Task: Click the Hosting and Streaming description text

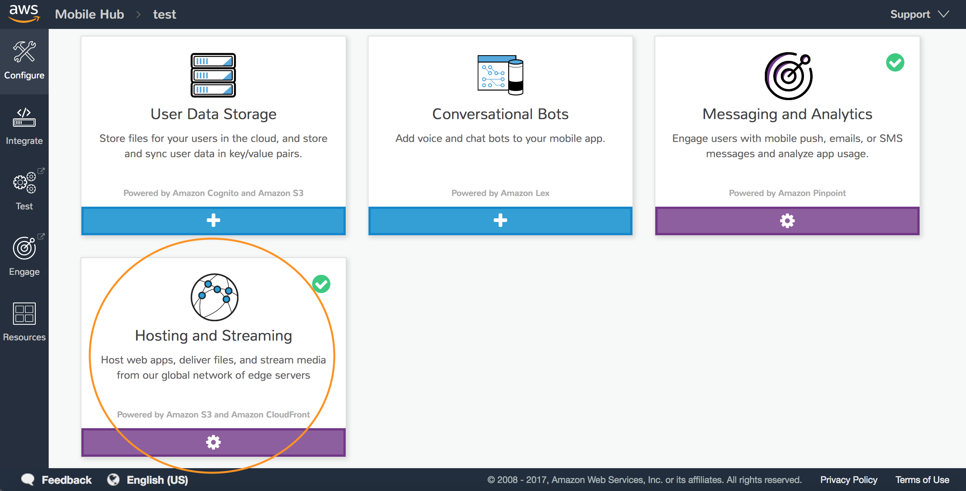Action: [x=213, y=368]
